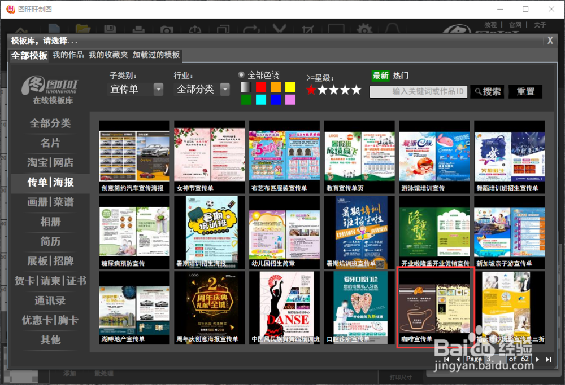The image size is (565, 385).
Task: Select 全部分类 in the sidebar
Action: (x=50, y=123)
